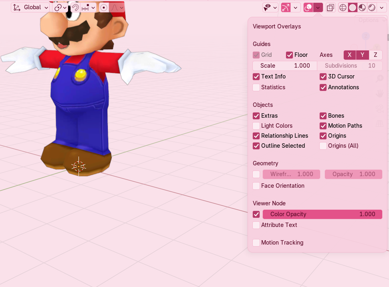
Task: Disable the Motion Paths overlay
Action: 323,126
